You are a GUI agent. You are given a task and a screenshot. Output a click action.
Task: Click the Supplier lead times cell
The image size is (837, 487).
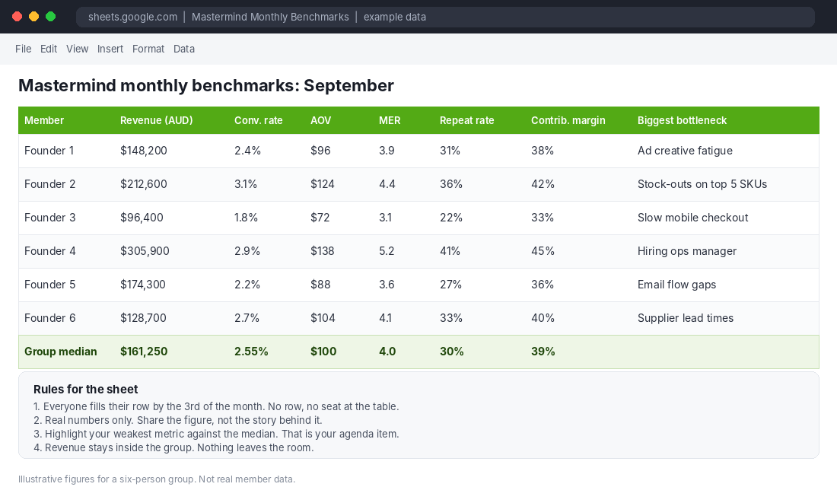pyautogui.click(x=686, y=318)
